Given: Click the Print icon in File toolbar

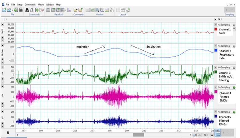Looking at the screenshot, I should click(x=20, y=10).
